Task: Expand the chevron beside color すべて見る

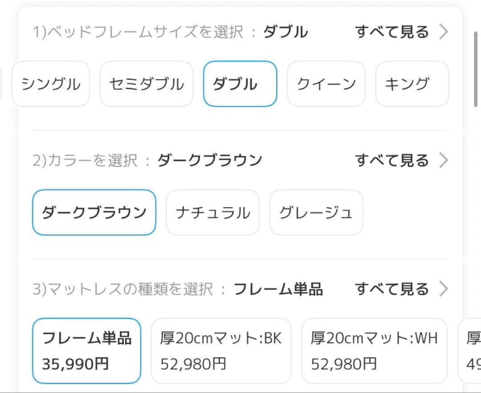Action: coord(444,160)
